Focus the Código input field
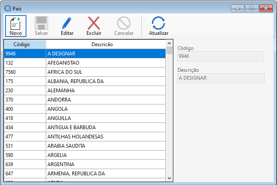The width and height of the screenshot is (277, 185). point(221,56)
